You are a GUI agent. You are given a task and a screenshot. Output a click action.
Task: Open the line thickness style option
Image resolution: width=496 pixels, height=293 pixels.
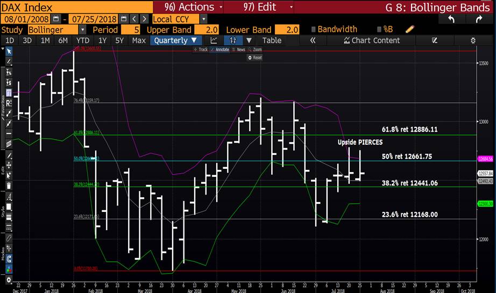tap(9, 217)
